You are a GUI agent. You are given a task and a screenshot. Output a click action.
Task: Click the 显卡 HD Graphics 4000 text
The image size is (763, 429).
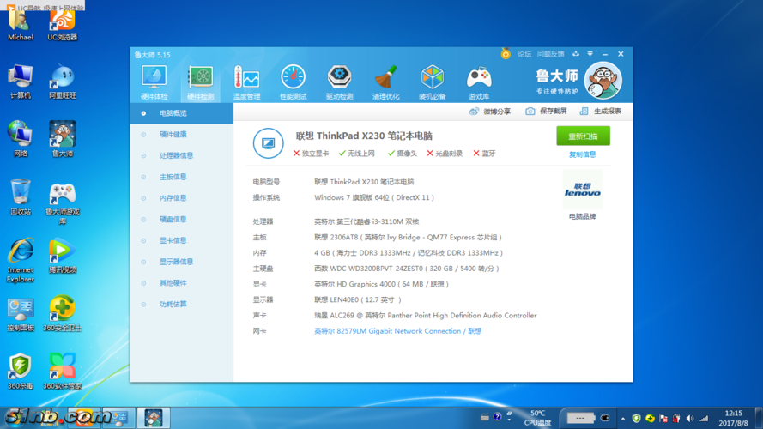click(x=381, y=284)
